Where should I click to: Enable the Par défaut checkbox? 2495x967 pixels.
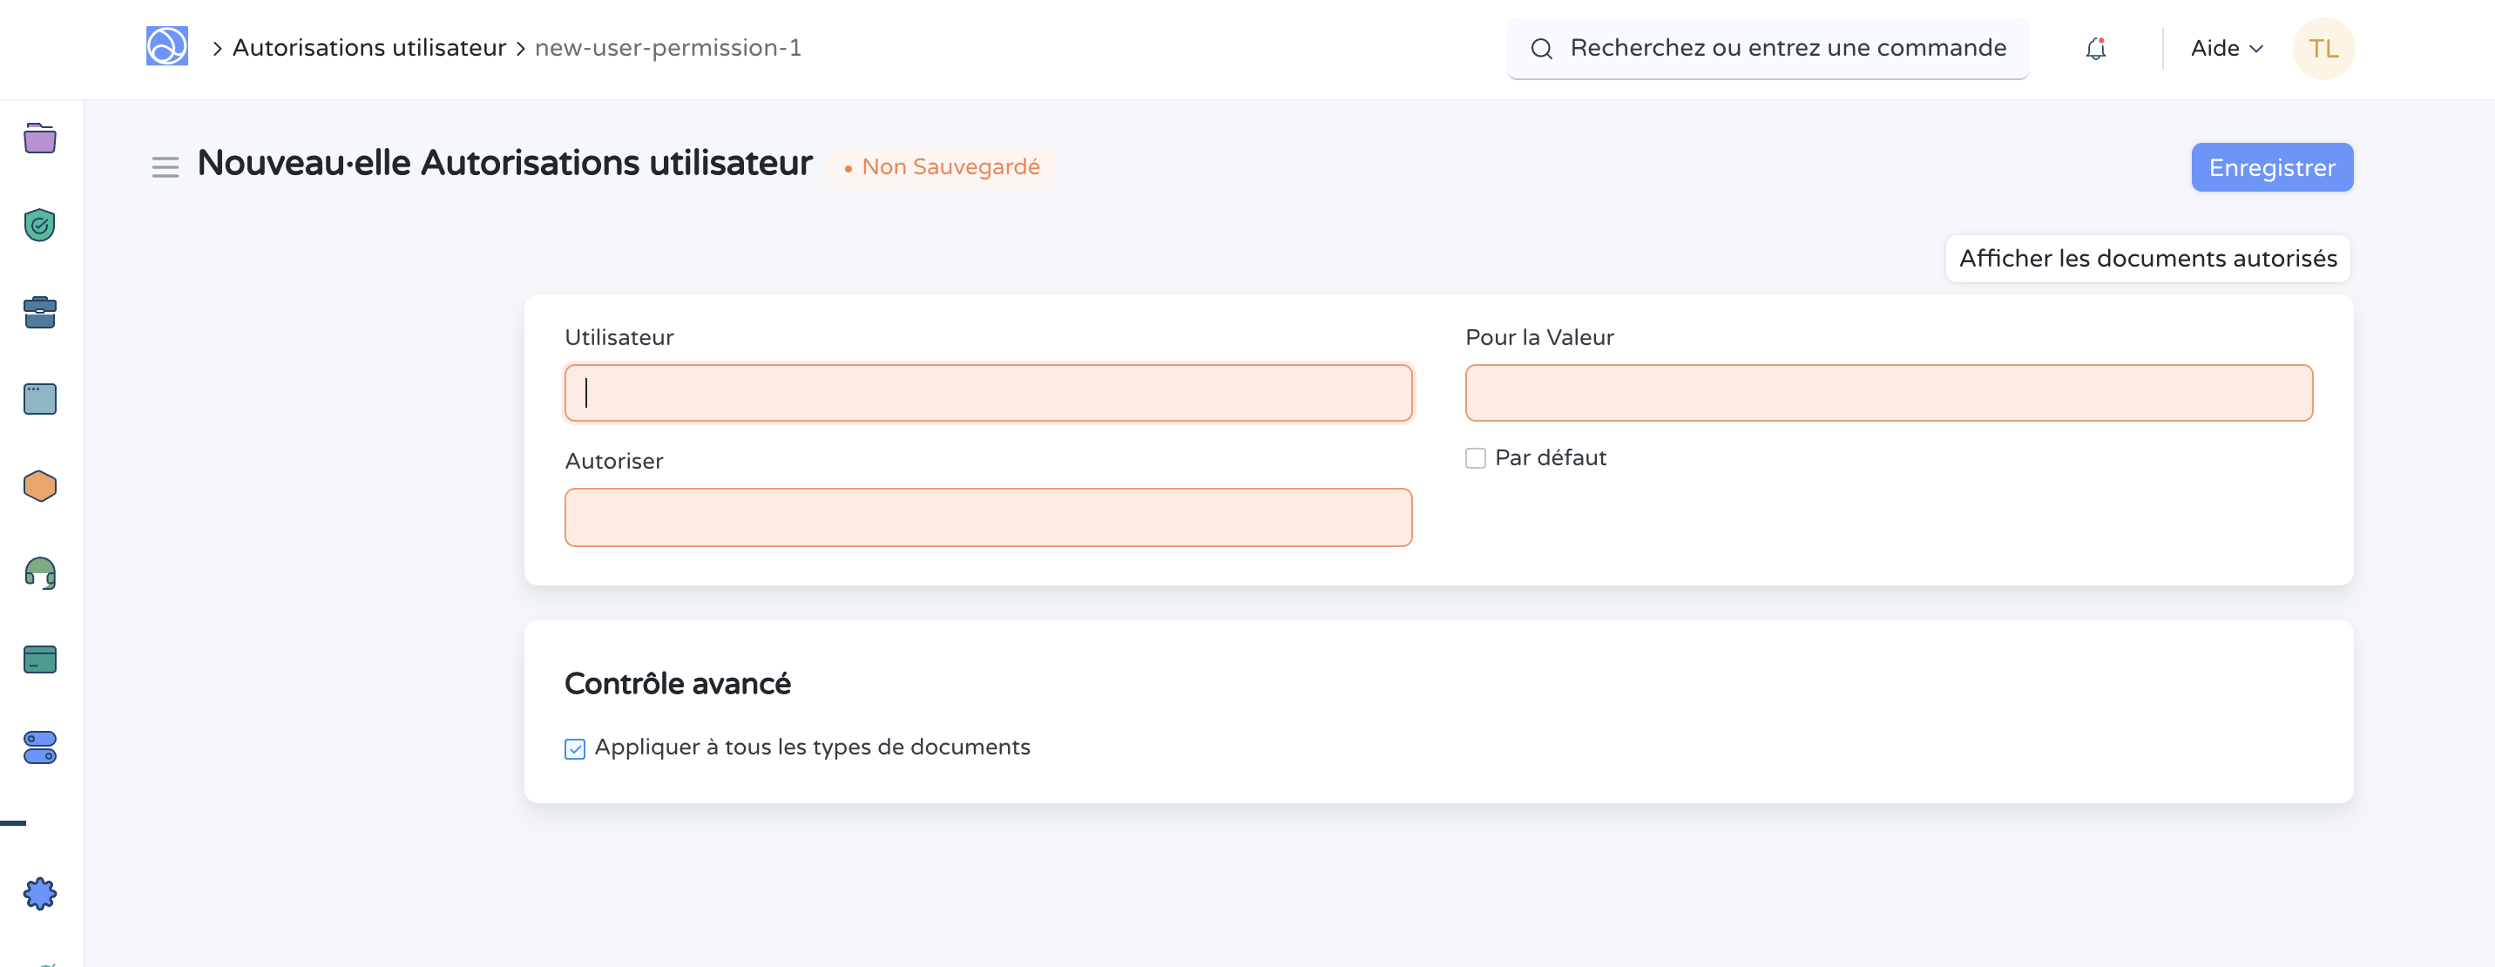tap(1475, 458)
